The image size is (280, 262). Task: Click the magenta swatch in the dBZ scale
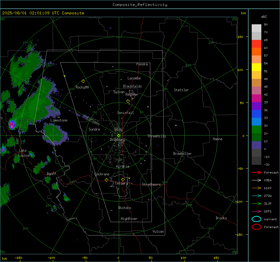[256, 98]
